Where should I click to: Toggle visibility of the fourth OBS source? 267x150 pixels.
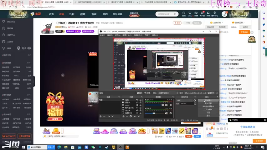coord(137,108)
